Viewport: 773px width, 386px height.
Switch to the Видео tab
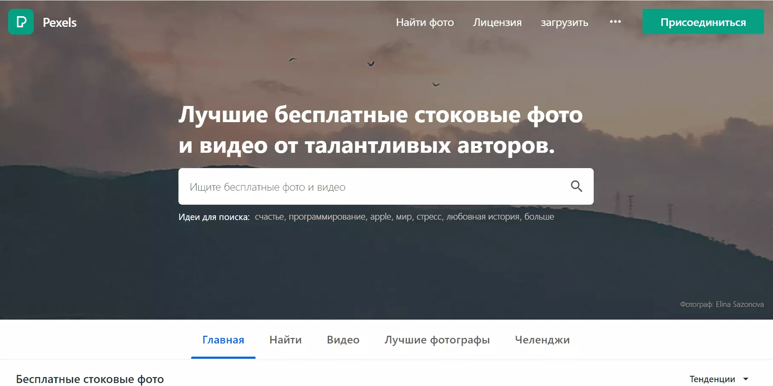click(343, 340)
